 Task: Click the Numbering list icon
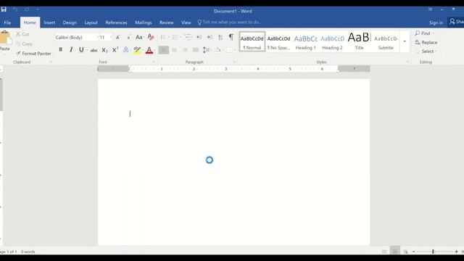[x=175, y=37]
